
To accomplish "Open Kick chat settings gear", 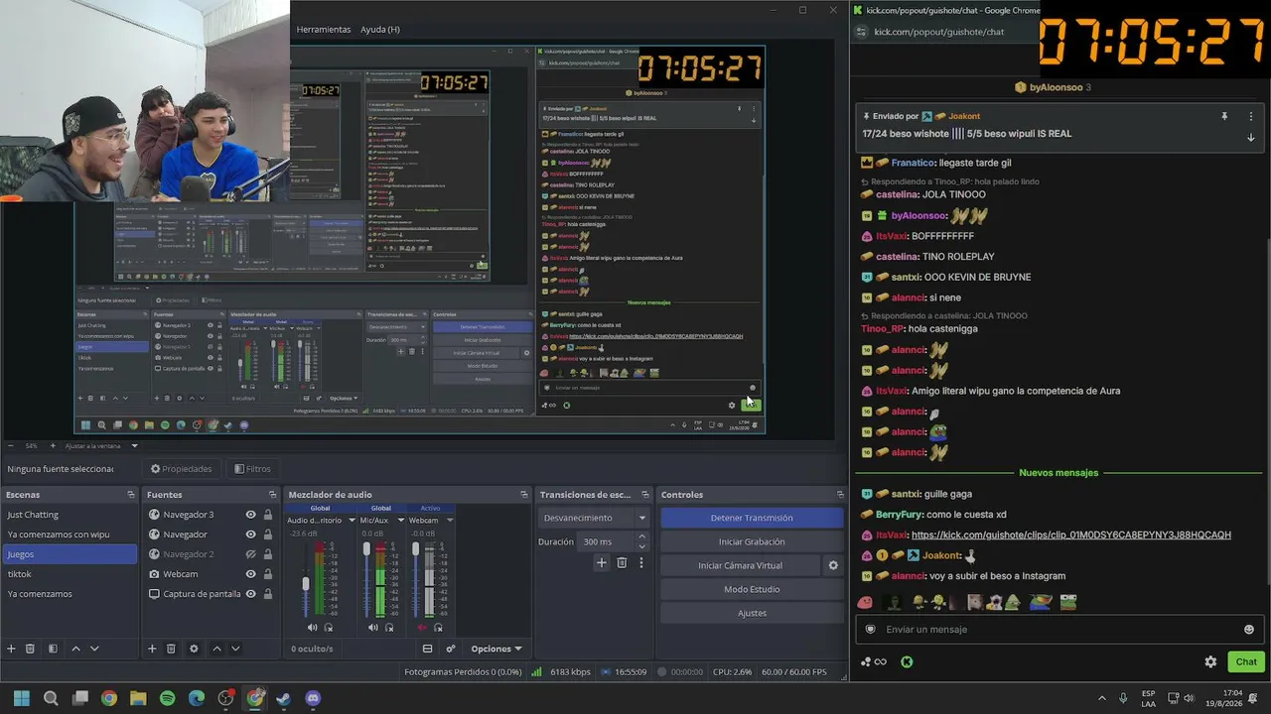I will click(x=1210, y=661).
